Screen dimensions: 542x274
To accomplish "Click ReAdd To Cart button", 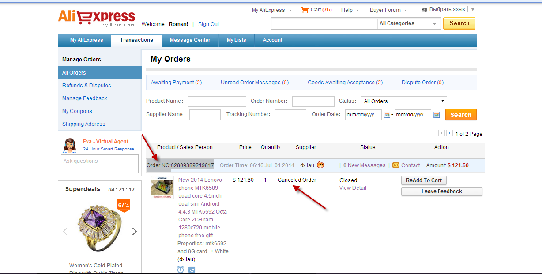I will pyautogui.click(x=424, y=180).
